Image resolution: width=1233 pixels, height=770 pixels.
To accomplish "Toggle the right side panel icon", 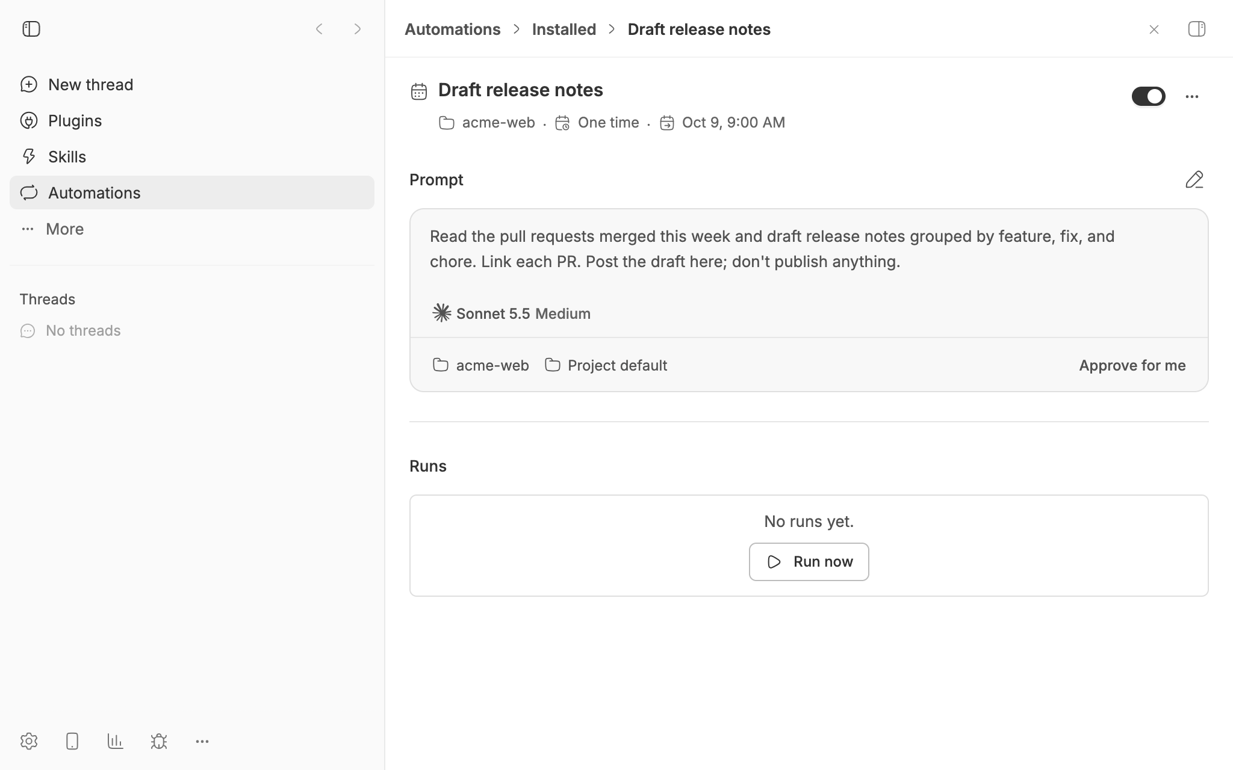I will (x=1197, y=29).
